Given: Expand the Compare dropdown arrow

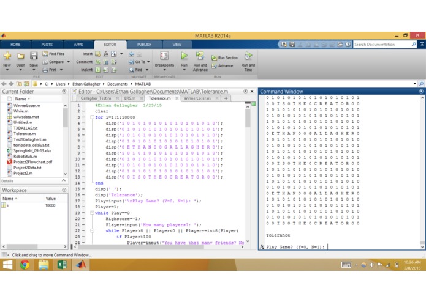Looking at the screenshot, I should (69, 62).
